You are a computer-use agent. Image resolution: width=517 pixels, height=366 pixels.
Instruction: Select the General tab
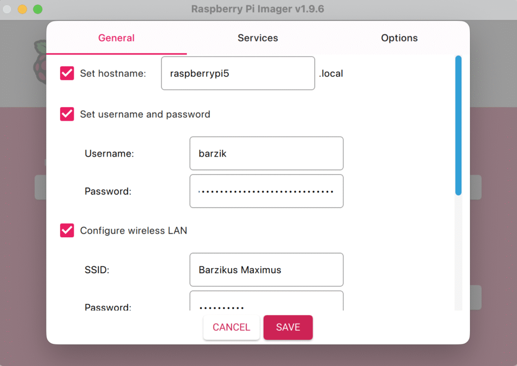point(116,38)
